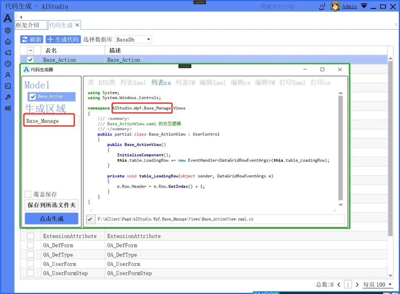This screenshot has width=400, height=294.
Task: Open notification bell in title bar
Action: click(x=322, y=7)
